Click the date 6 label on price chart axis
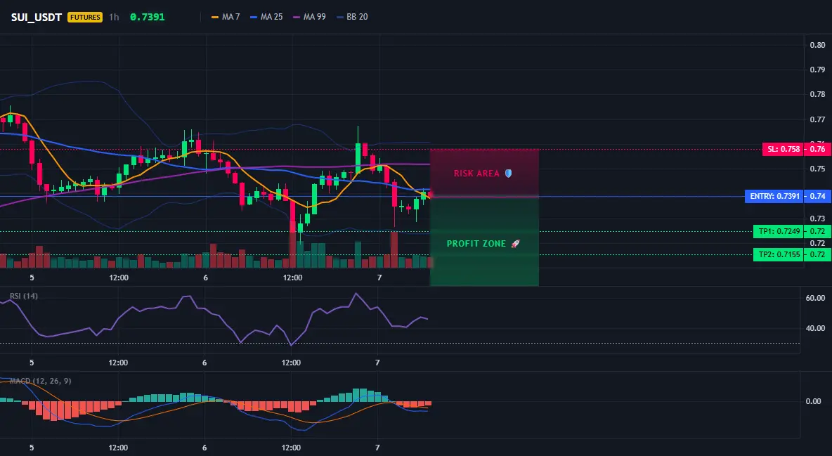This screenshot has height=456, width=832. click(x=205, y=278)
